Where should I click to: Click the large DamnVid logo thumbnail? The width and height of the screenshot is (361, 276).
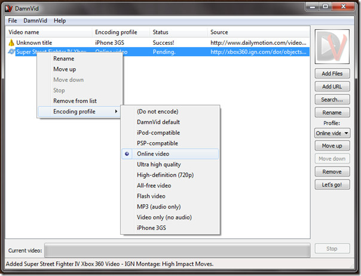[332, 47]
